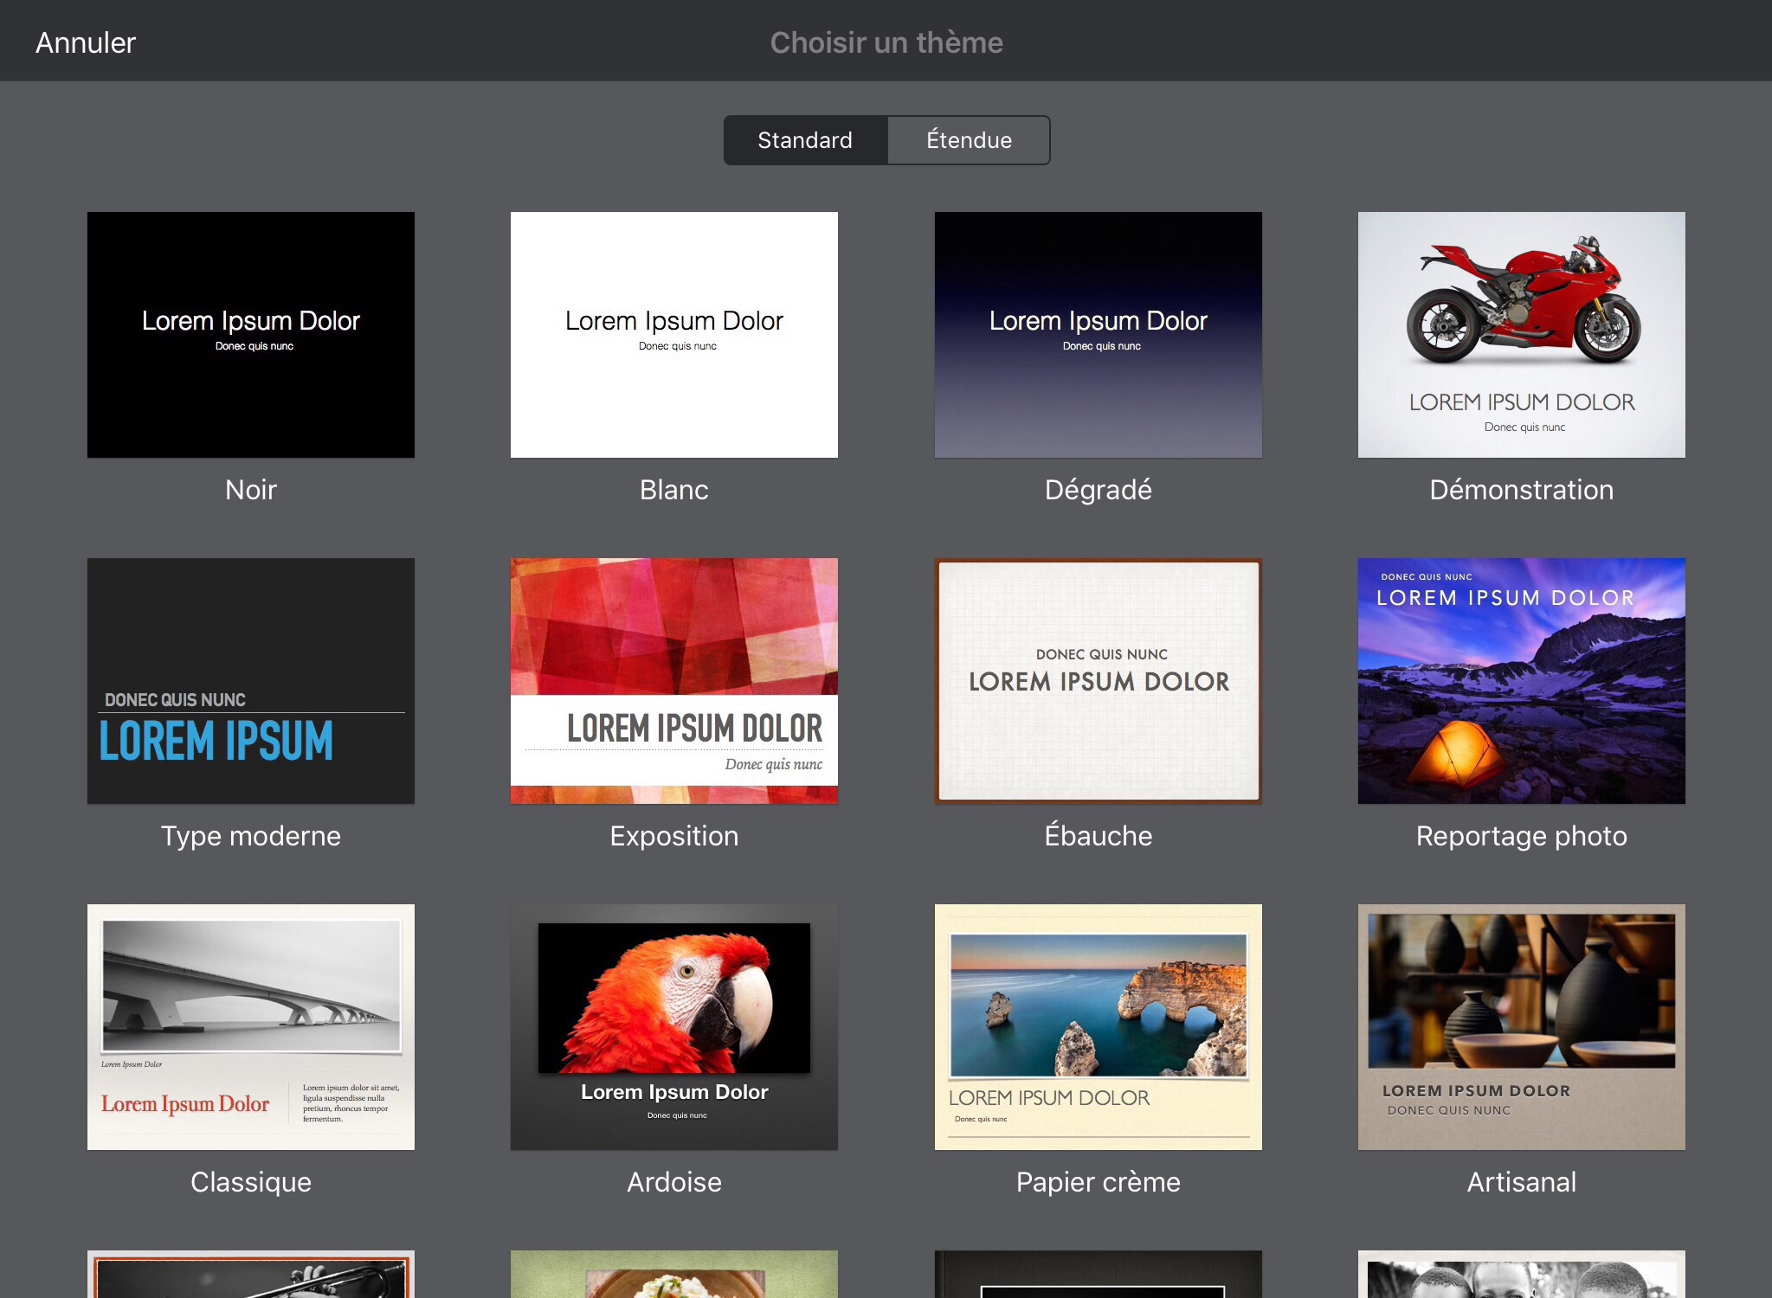This screenshot has height=1298, width=1772.
Task: Select partially visible black-and-white portrait theme
Action: (1521, 1275)
